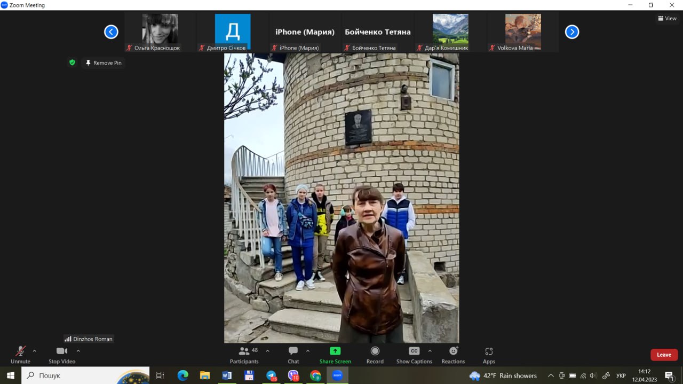Open Zoom Apps
Viewport: 683px width, 384px height.
tap(489, 355)
